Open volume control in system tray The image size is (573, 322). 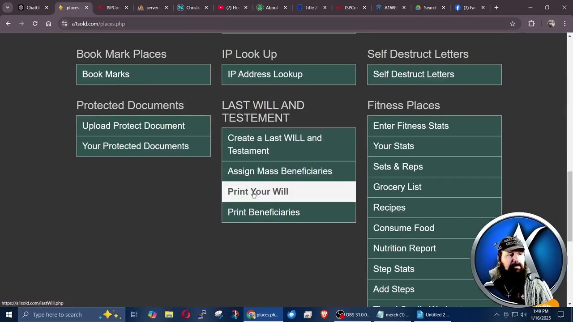pos(523,314)
